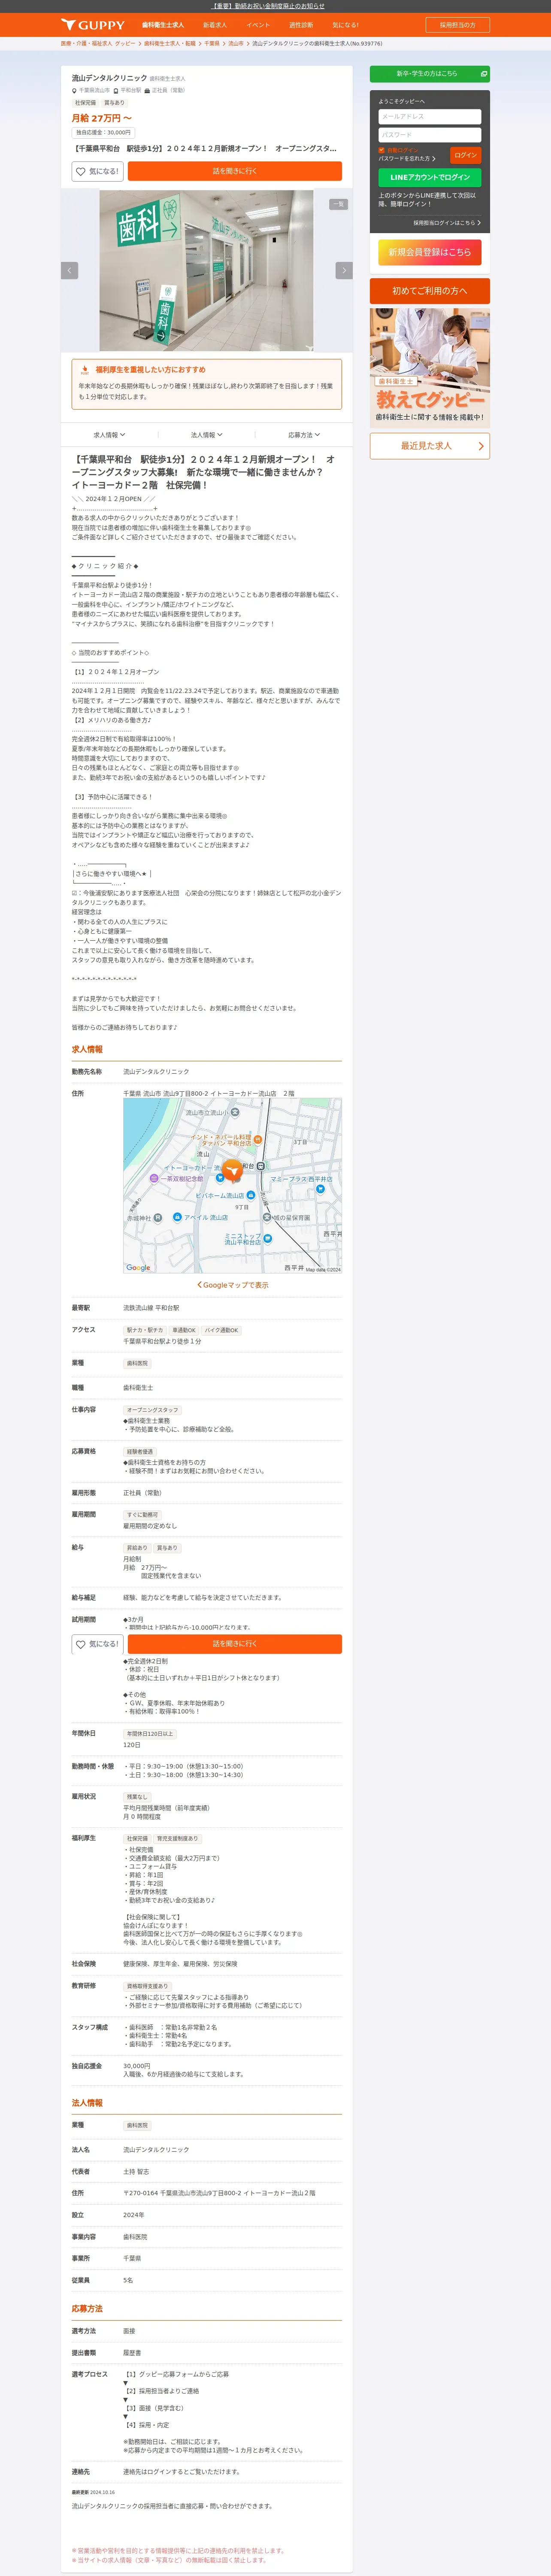Click 歯科衛生士求人・転職 breadcrumb link
The height and width of the screenshot is (2576, 551).
point(170,44)
